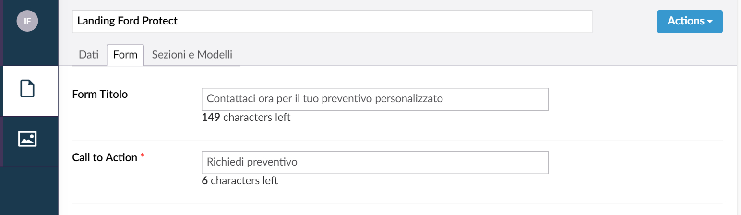
Task: Open the Sezioni e Modelli tab
Action: 192,55
